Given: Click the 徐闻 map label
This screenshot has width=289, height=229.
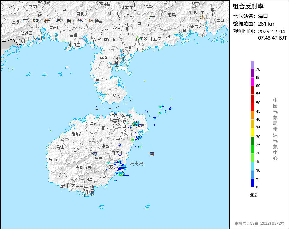Looking at the screenshot, I should [x=116, y=96].
